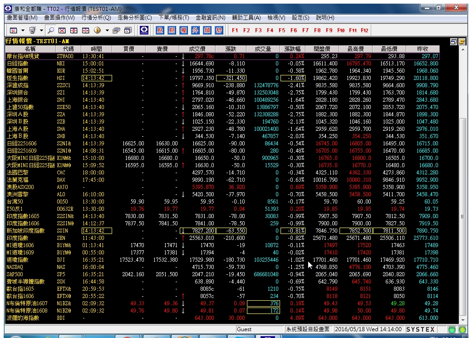Open the 金融資訊(N) menu
Viewport: 472px width, 338px height.
[x=211, y=18]
